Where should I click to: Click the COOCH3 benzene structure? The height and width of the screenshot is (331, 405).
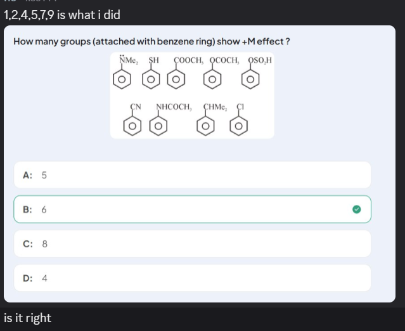click(185, 73)
